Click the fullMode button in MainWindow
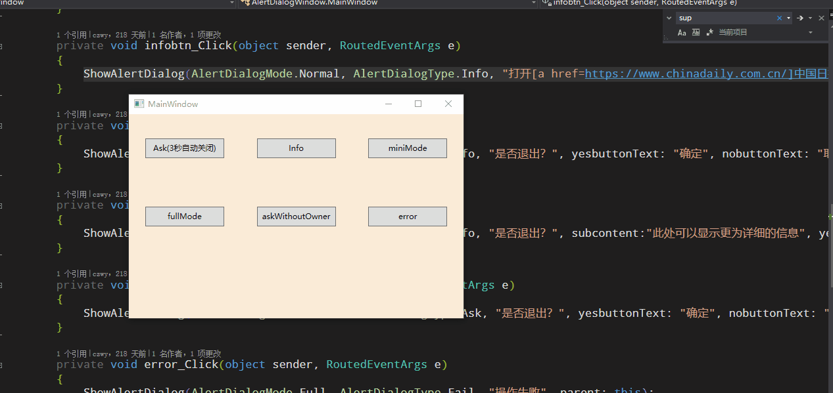This screenshot has height=393, width=833. 185,217
